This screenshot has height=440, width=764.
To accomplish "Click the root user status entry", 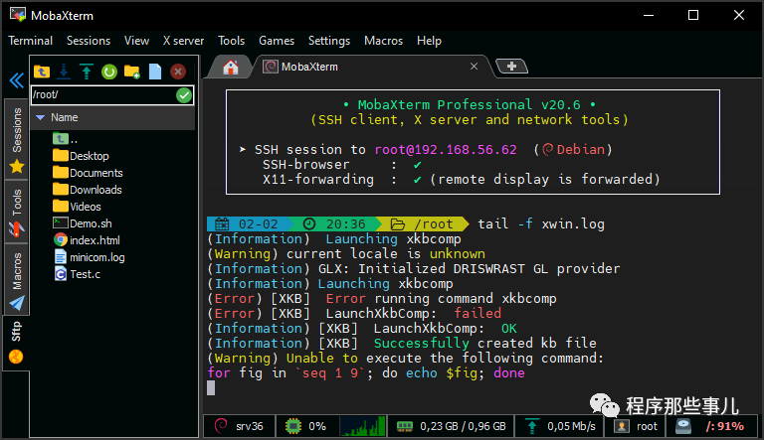I will (x=636, y=426).
